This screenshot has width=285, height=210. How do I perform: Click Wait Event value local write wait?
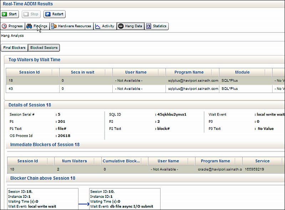[x=271, y=114]
